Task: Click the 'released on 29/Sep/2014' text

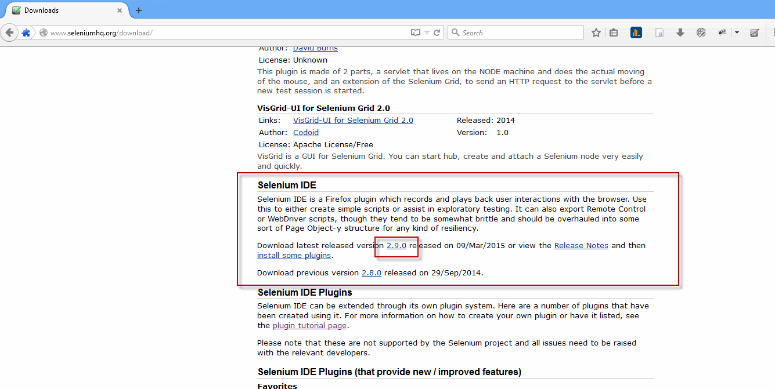Action: pyautogui.click(x=433, y=272)
